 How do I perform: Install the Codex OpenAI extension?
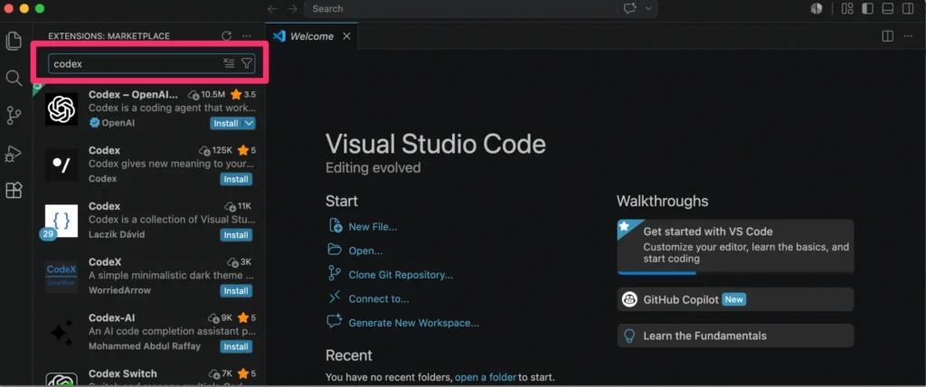pyautogui.click(x=226, y=124)
